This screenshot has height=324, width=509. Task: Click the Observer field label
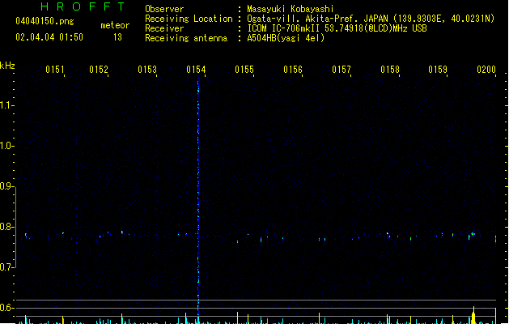(164, 9)
